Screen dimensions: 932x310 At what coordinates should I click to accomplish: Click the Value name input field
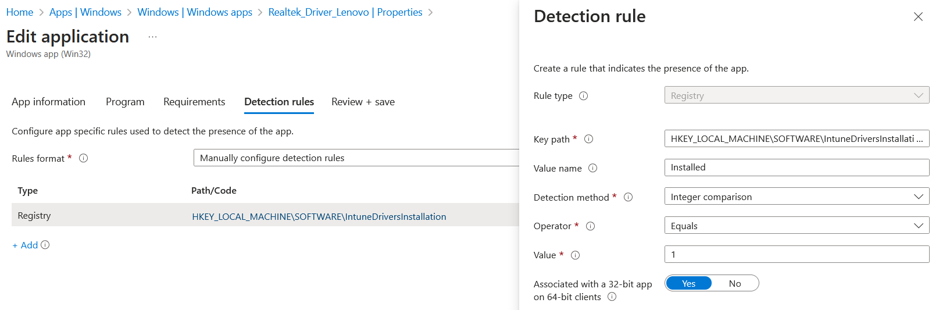797,168
